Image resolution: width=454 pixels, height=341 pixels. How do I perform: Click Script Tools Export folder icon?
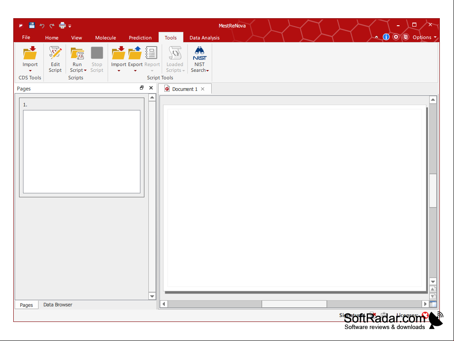(x=135, y=53)
